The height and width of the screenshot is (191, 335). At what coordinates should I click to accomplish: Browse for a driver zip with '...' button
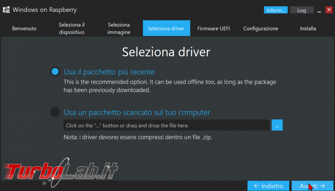277,125
